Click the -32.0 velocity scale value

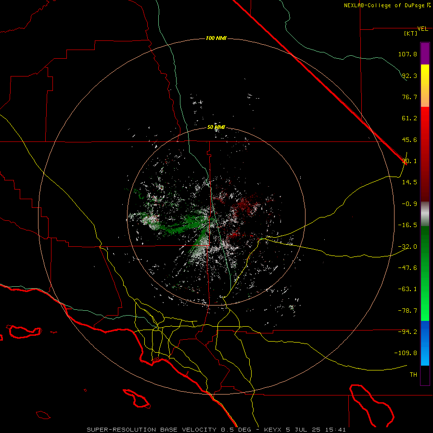click(408, 247)
